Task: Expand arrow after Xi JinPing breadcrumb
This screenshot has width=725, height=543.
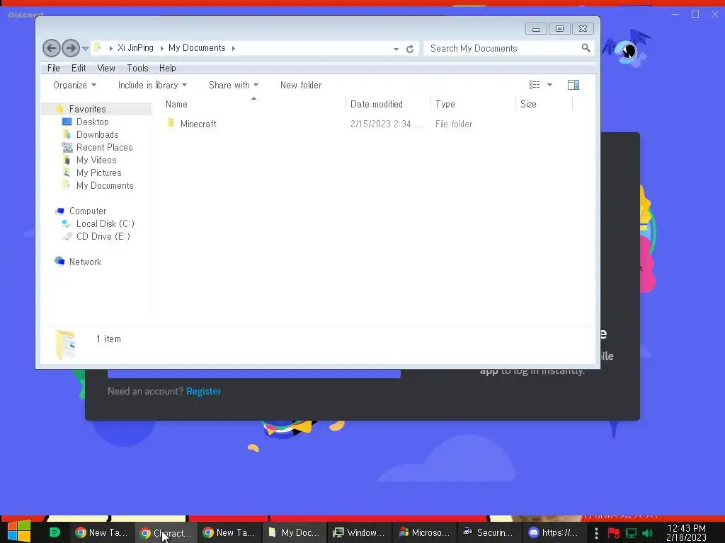Action: pyautogui.click(x=161, y=48)
